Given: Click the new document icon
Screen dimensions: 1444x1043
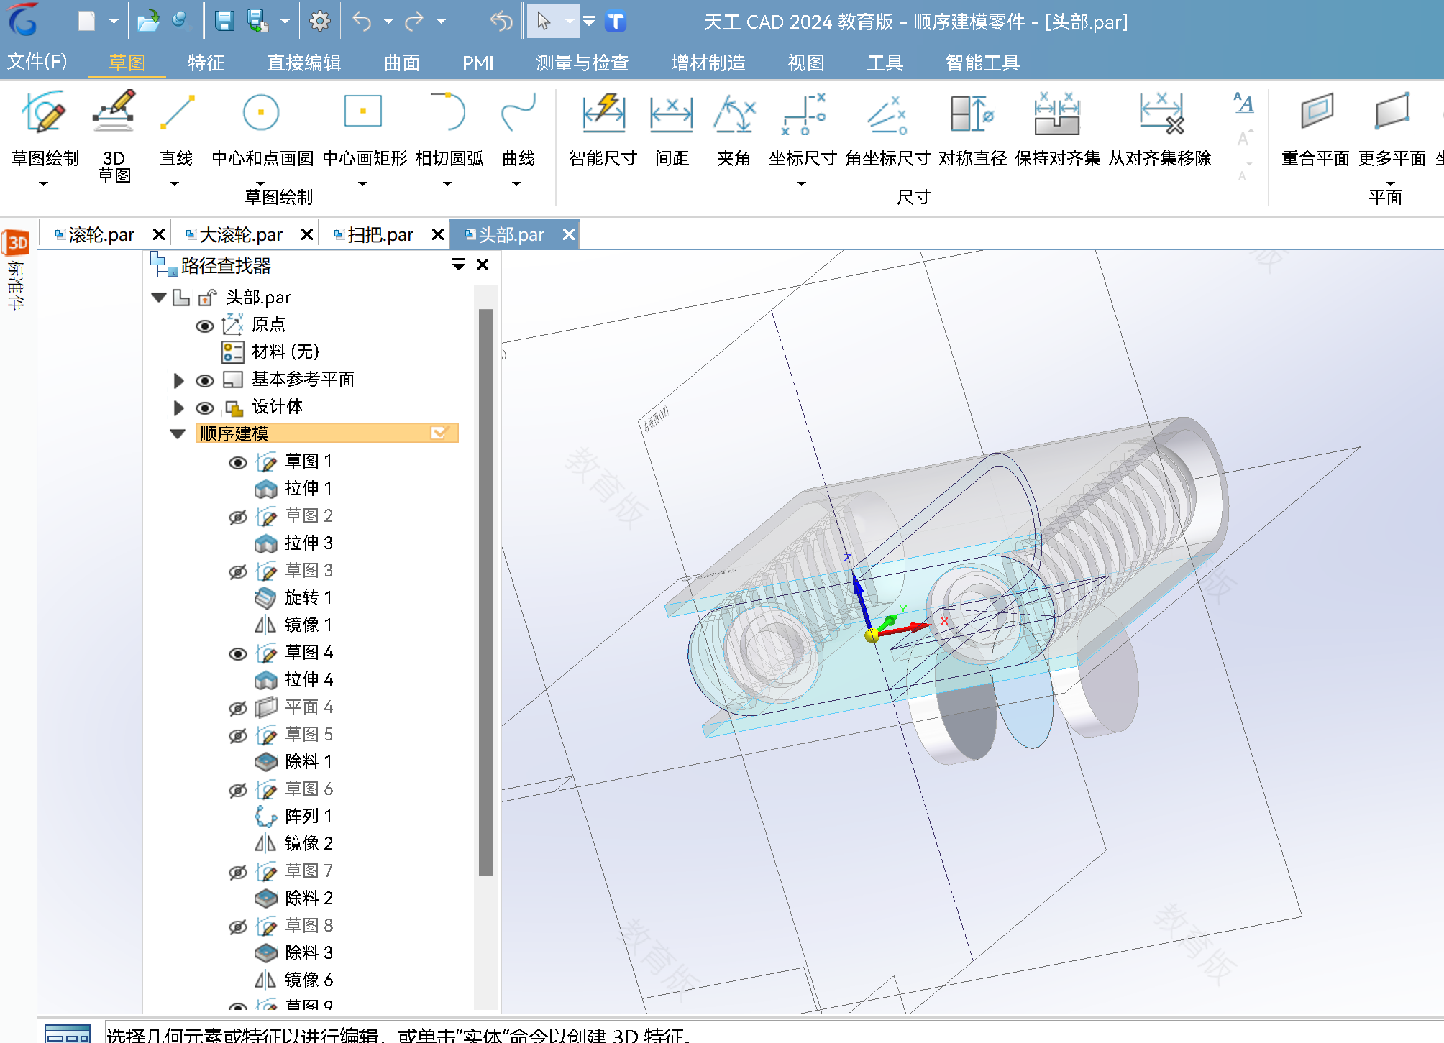Looking at the screenshot, I should click(86, 21).
